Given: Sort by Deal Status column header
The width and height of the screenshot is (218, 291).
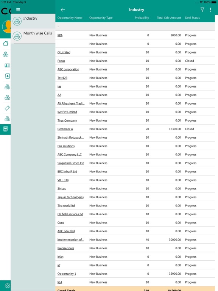Looking at the screenshot, I should (x=192, y=18).
